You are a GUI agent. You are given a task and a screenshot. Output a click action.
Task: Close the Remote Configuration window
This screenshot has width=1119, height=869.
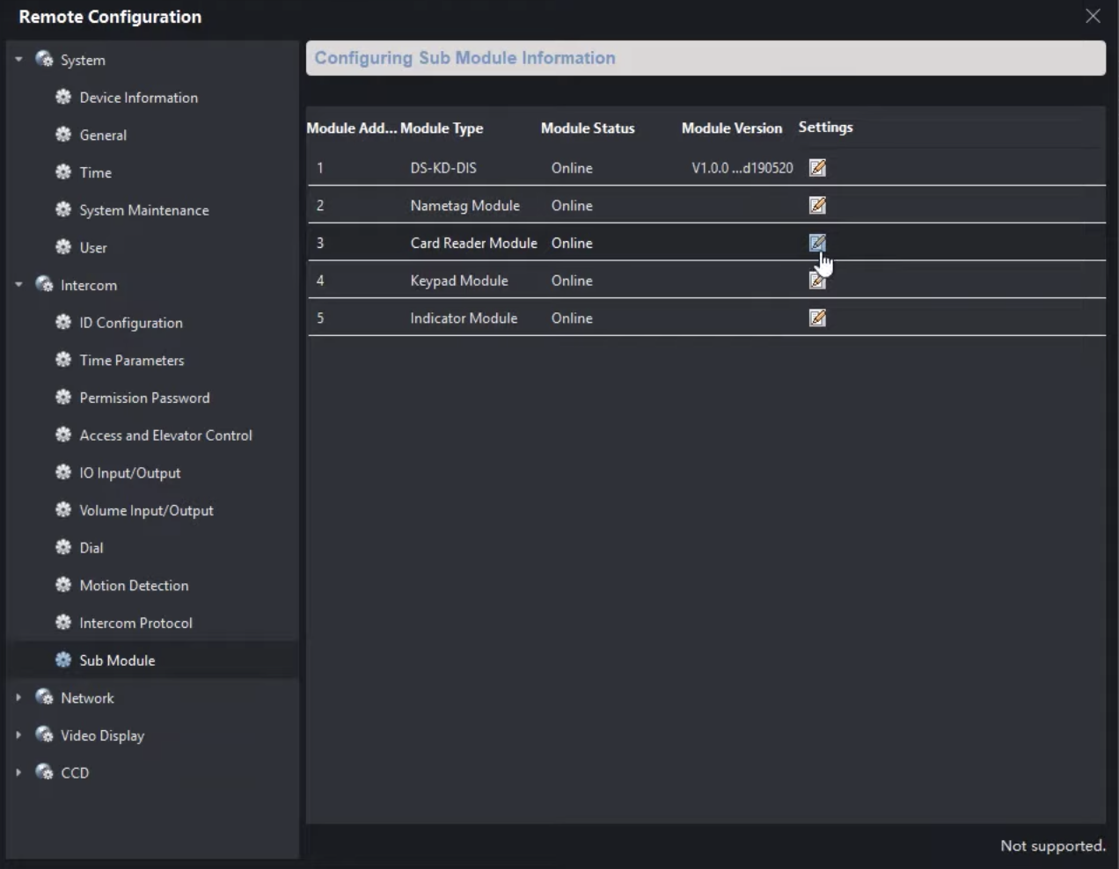tap(1093, 16)
